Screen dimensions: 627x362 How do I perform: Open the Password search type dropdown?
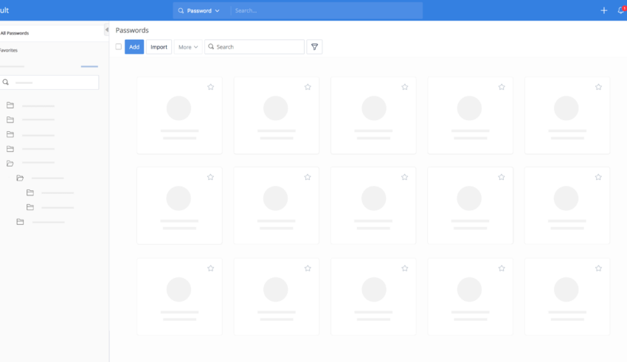[199, 10]
